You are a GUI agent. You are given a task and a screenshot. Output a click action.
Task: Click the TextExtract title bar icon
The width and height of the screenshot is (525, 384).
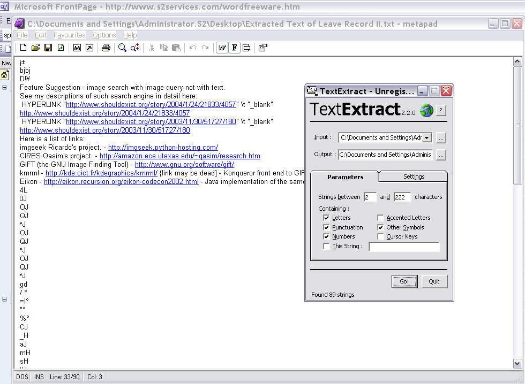[x=312, y=91]
